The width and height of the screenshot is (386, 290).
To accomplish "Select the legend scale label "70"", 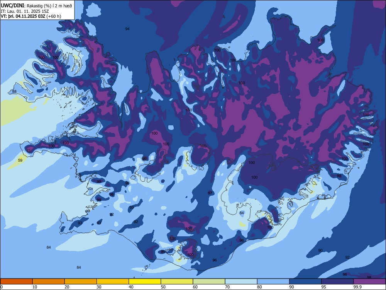I will [227, 287].
